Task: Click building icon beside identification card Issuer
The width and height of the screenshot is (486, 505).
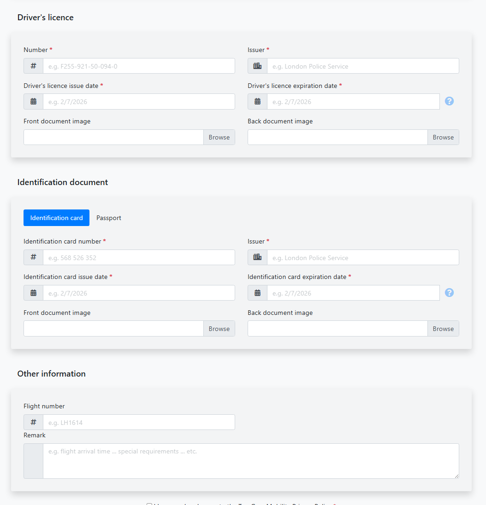Action: (x=257, y=257)
